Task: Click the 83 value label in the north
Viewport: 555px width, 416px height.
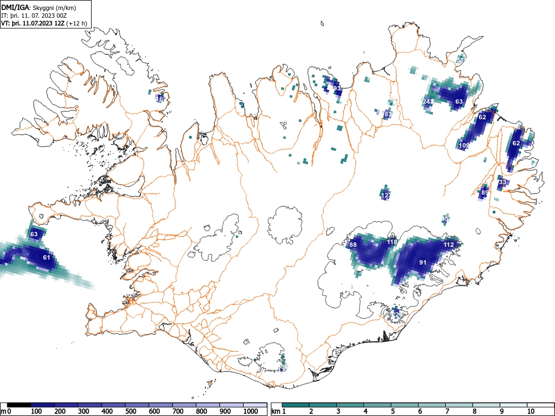Action: pos(388,114)
